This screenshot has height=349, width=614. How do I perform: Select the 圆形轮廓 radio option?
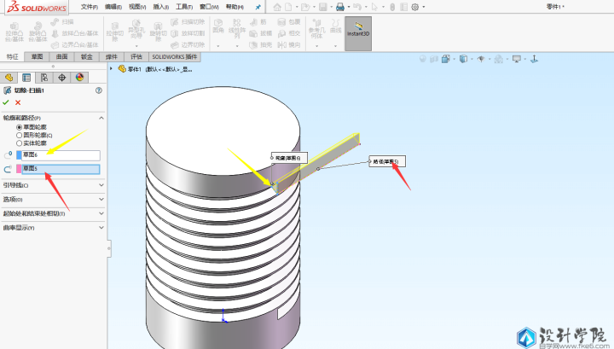pos(20,135)
